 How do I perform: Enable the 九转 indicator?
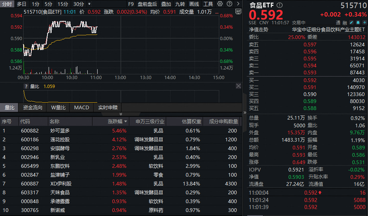[x=180, y=4]
